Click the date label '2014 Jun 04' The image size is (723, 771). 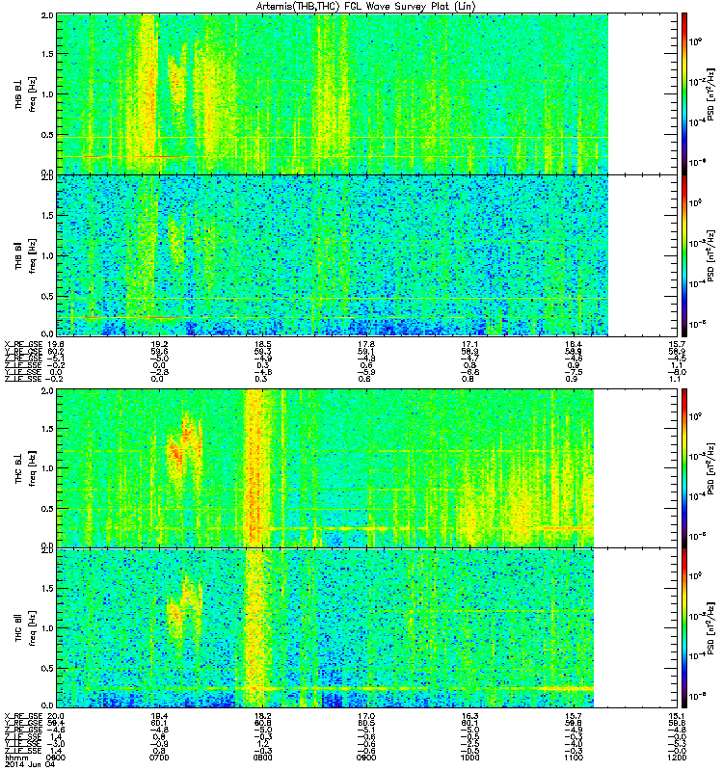[x=29, y=764]
